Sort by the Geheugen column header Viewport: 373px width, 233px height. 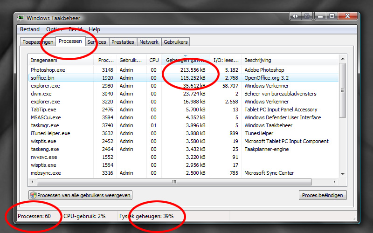[x=186, y=60]
